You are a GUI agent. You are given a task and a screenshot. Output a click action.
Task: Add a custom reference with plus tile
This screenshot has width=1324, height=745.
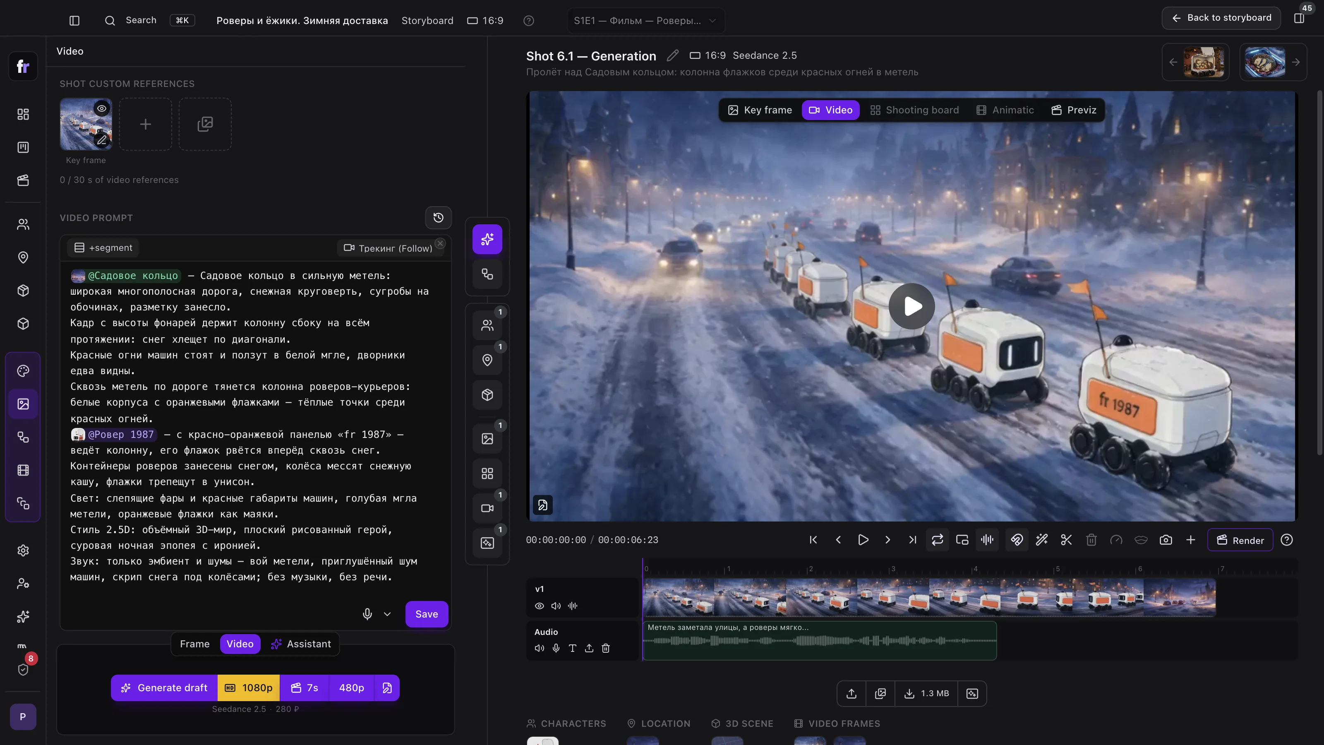[146, 124]
